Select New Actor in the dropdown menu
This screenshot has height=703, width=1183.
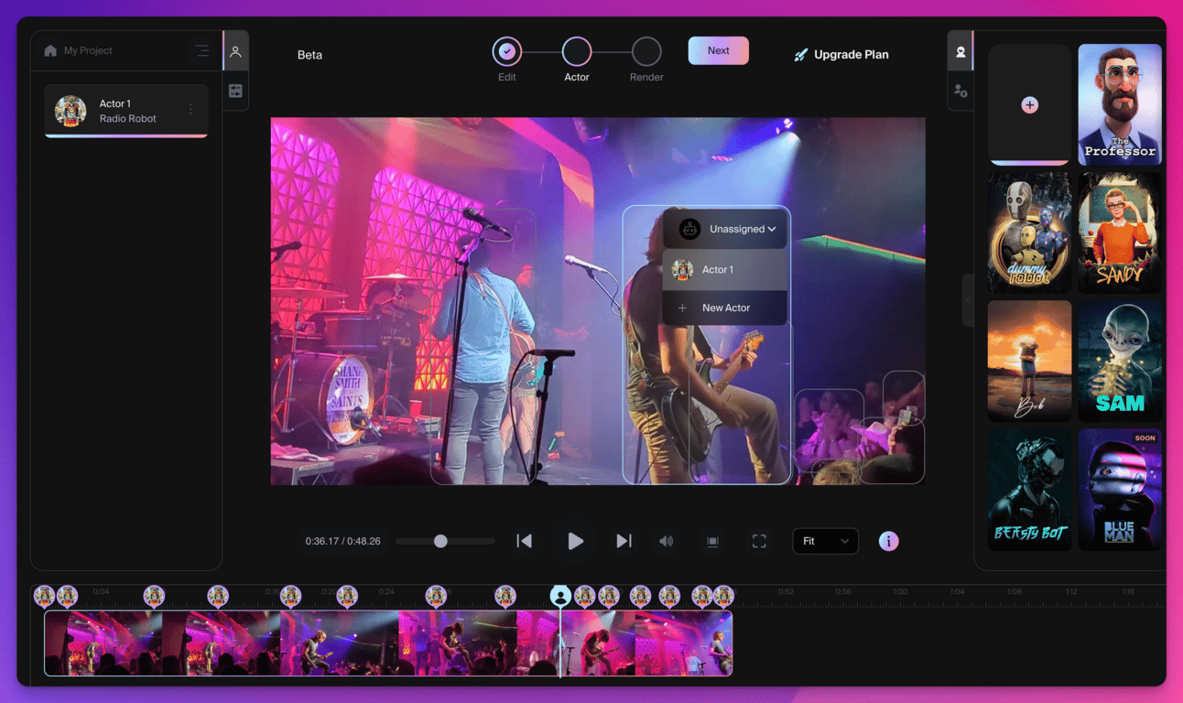coord(725,308)
